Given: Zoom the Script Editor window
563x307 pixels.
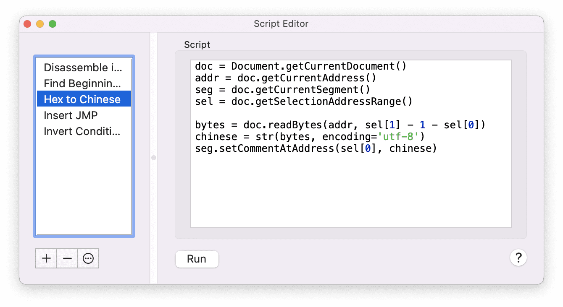Looking at the screenshot, I should (x=53, y=24).
